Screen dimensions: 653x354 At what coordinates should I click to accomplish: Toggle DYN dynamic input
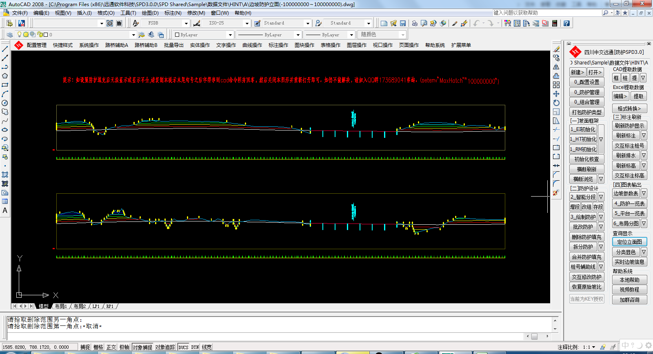pos(195,347)
